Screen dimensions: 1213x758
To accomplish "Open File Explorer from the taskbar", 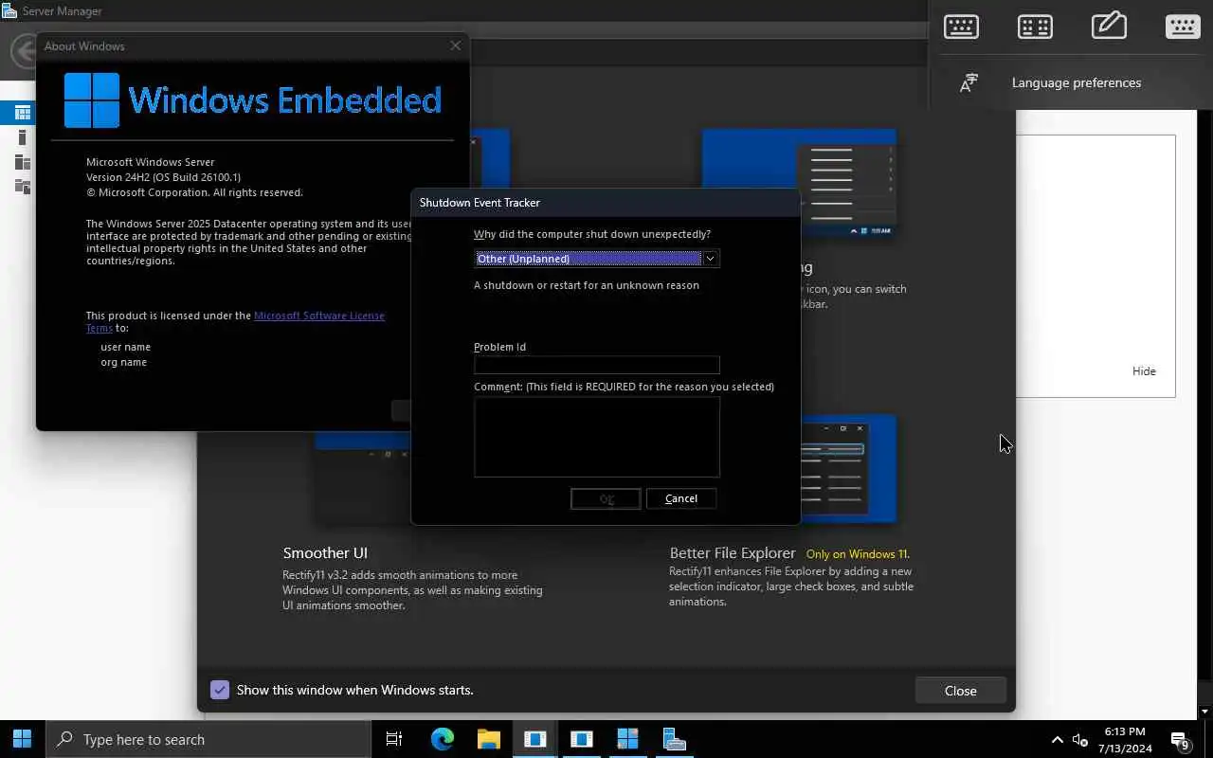I will 488,739.
